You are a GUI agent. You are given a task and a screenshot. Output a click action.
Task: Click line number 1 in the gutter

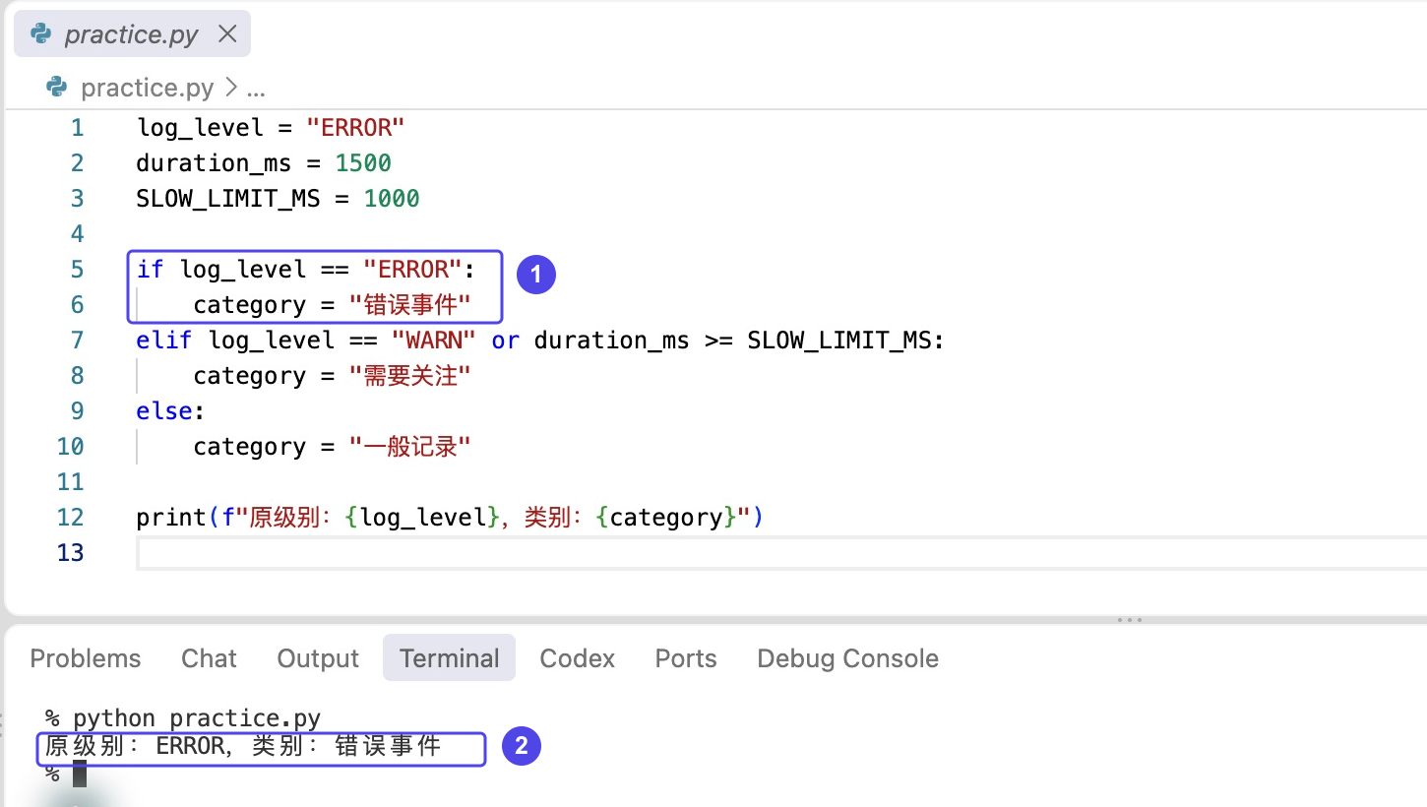point(77,128)
